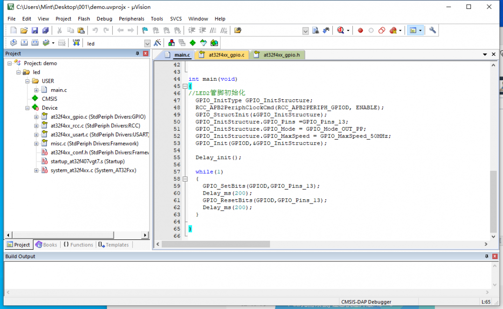
Task: Collapse the Device group node
Action: coord(28,108)
